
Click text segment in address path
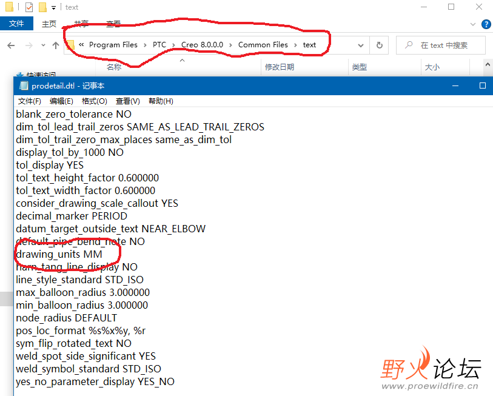pyautogui.click(x=309, y=45)
